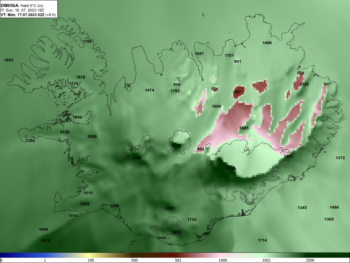Click the 1474 value on the map
This screenshot has width=350, height=263.
click(149, 90)
